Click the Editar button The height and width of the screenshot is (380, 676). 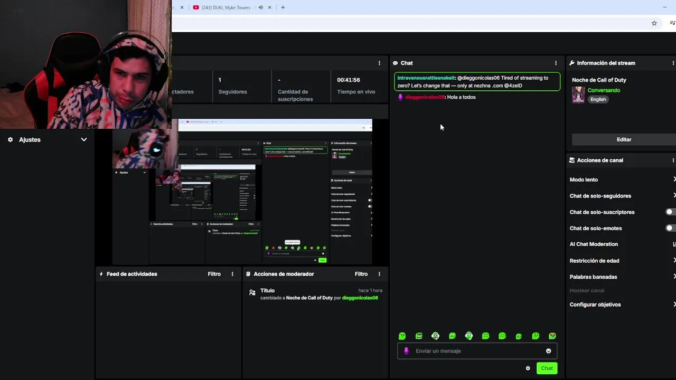[x=624, y=139]
